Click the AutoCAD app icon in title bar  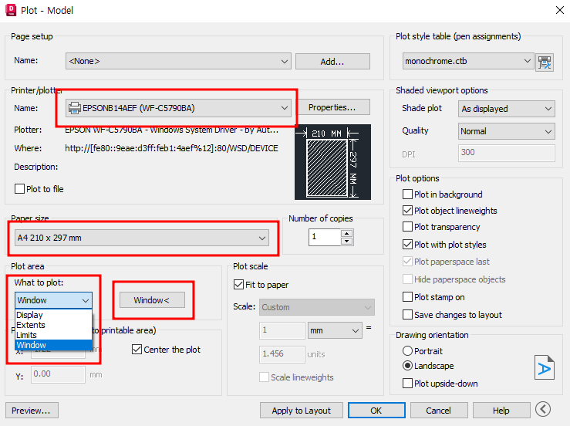point(11,10)
